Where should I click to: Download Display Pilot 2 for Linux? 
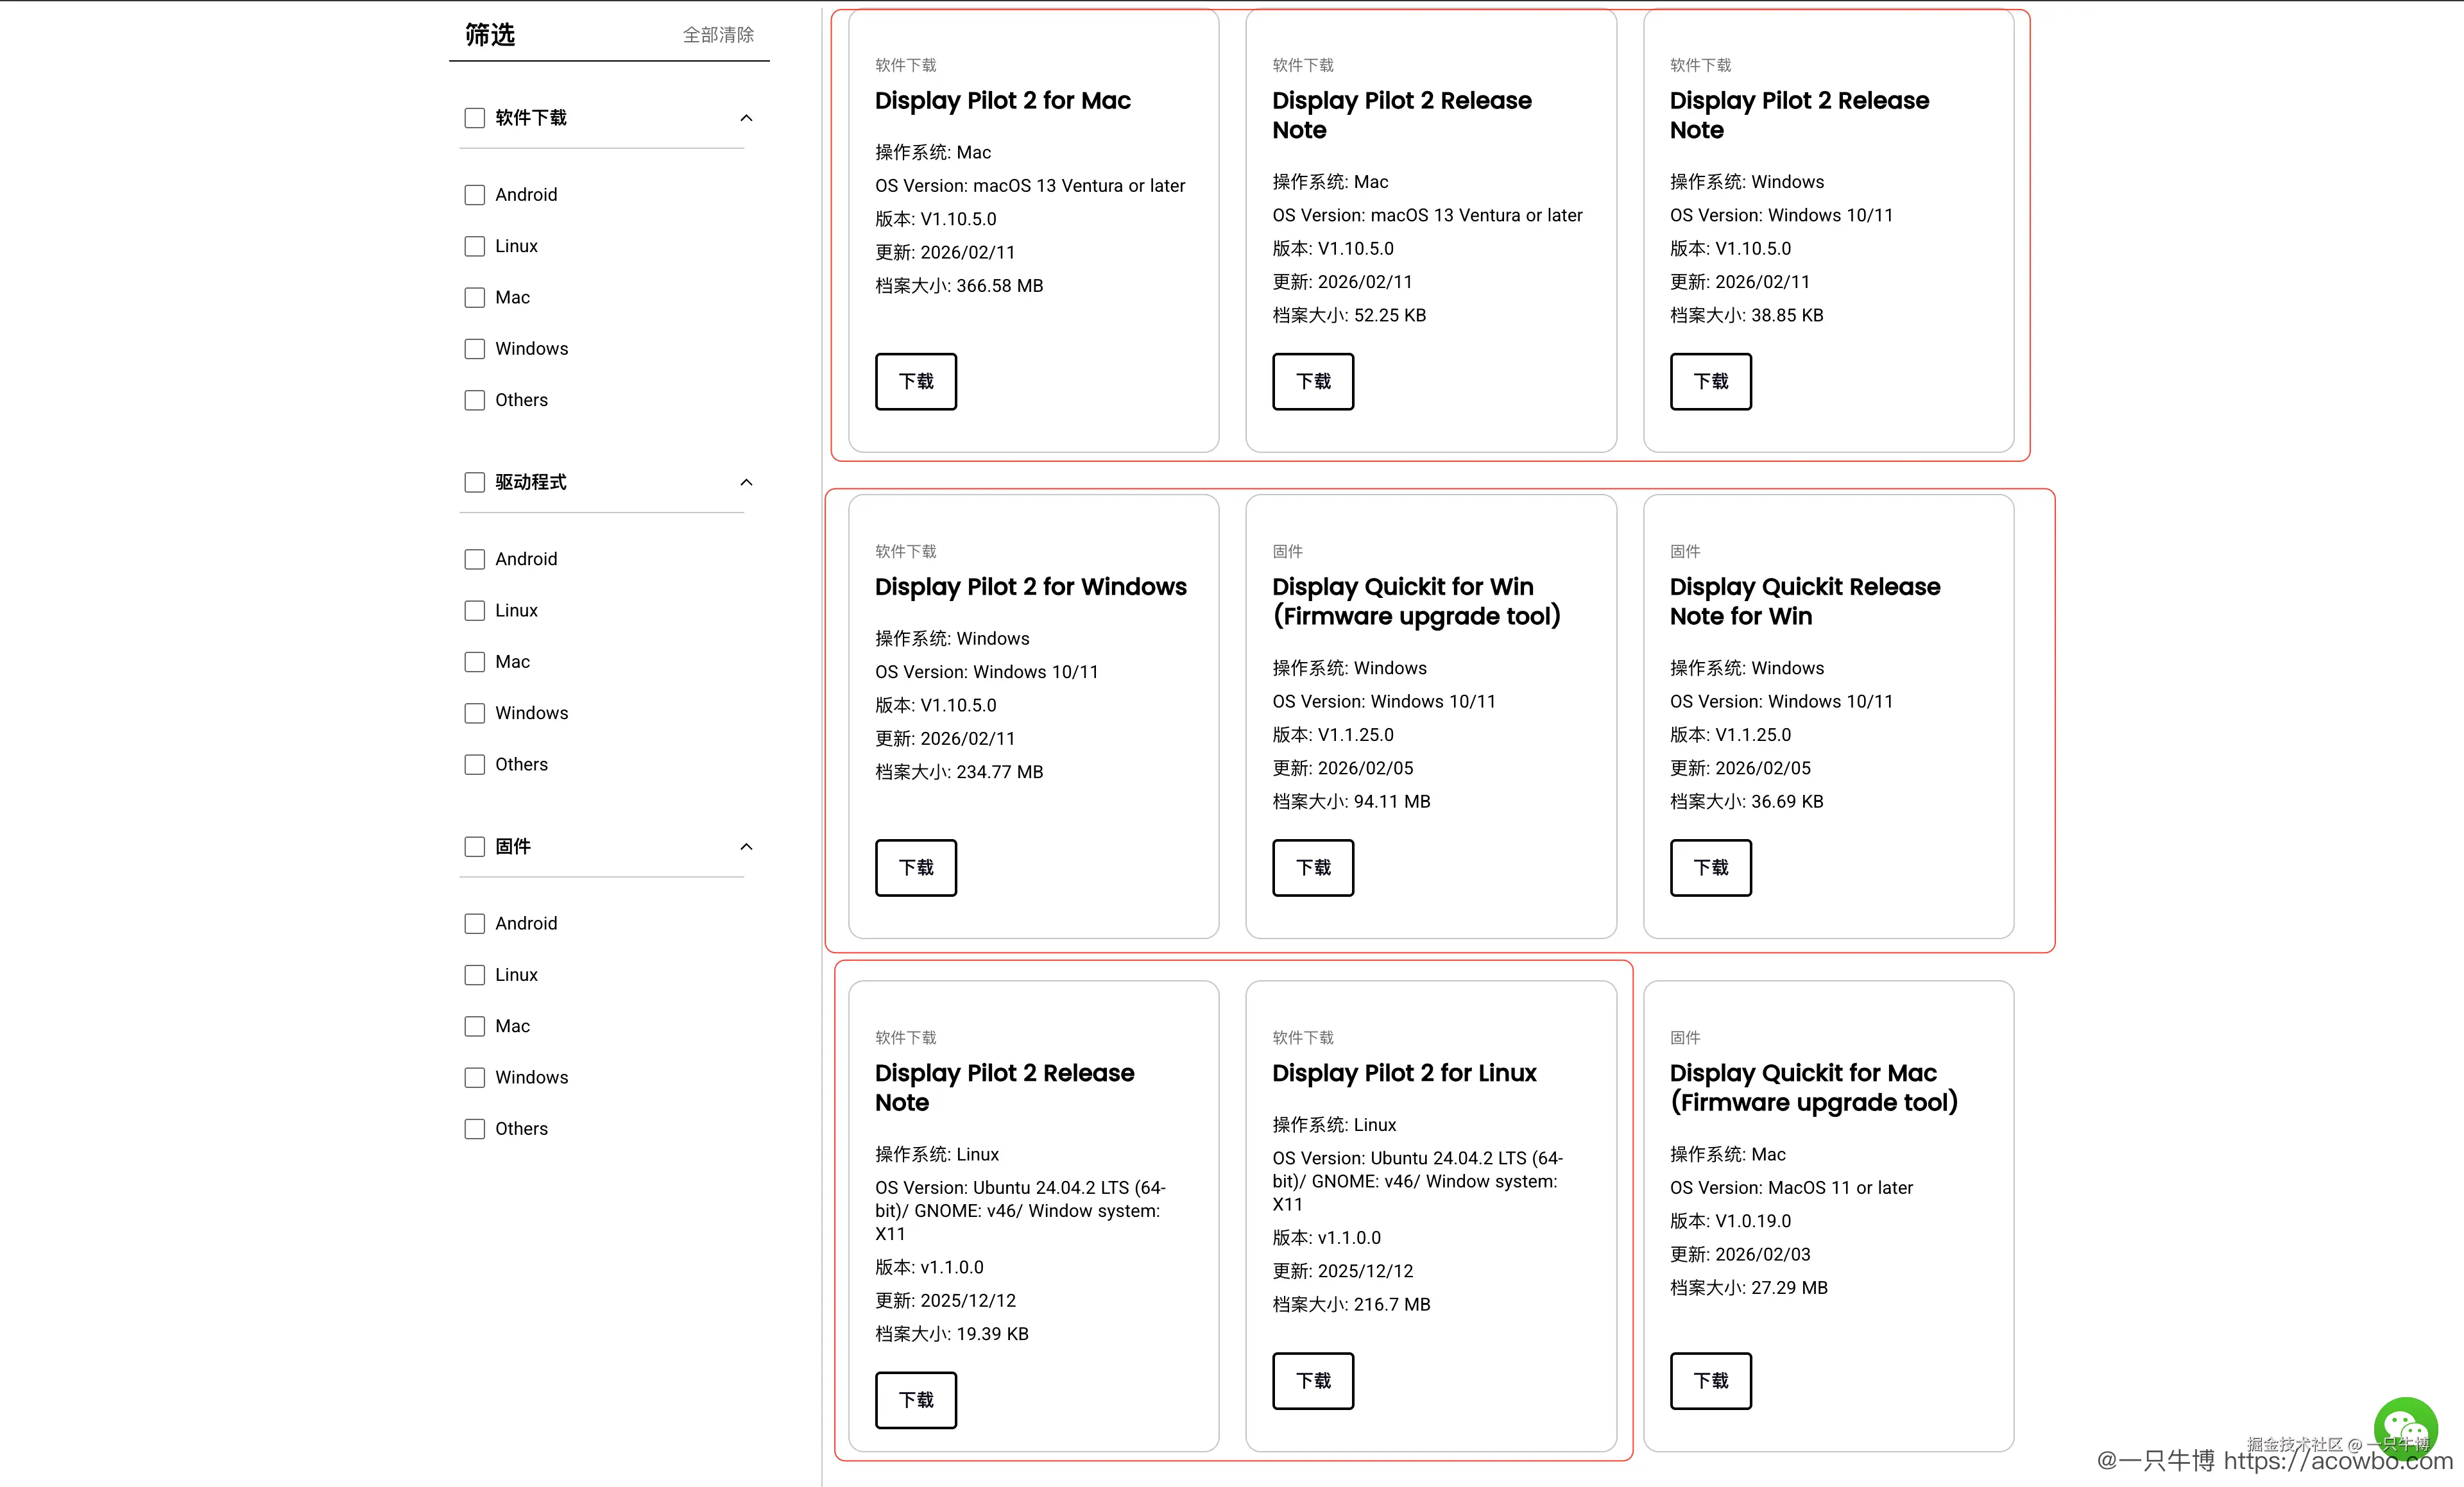point(1312,1380)
